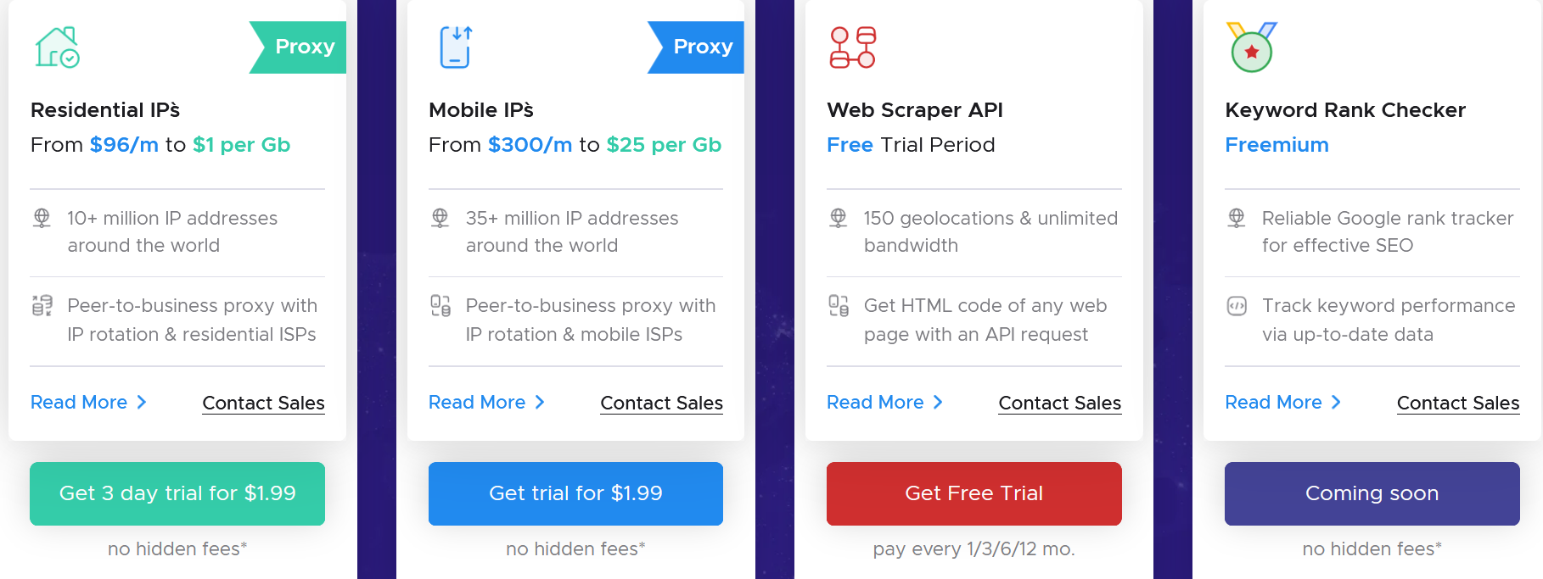Click the Keyword Rank Checker medal icon
Screen dimensions: 1543x579
point(1251,47)
